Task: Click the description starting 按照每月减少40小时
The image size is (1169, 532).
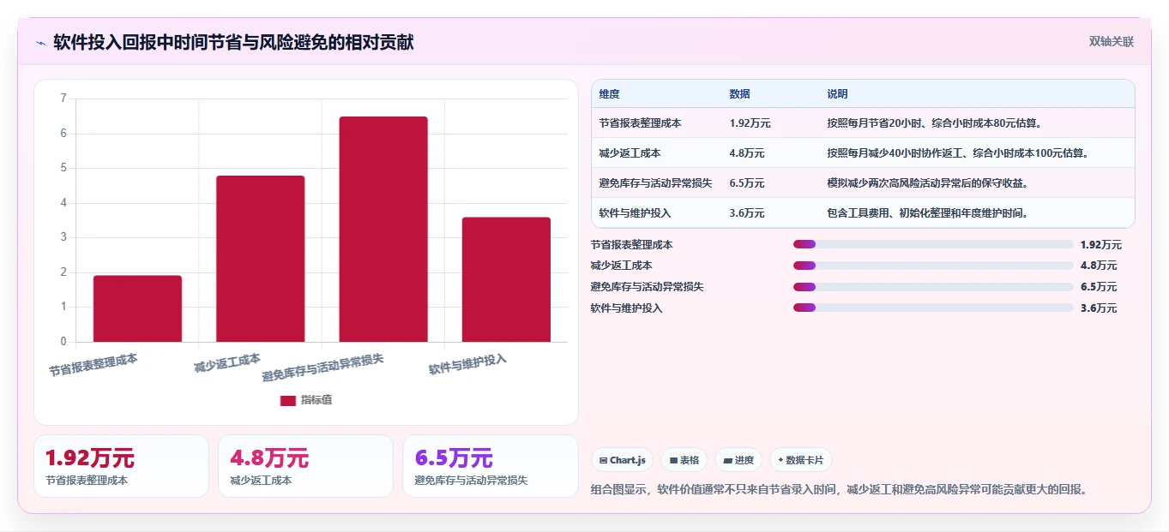Action: pyautogui.click(x=959, y=153)
